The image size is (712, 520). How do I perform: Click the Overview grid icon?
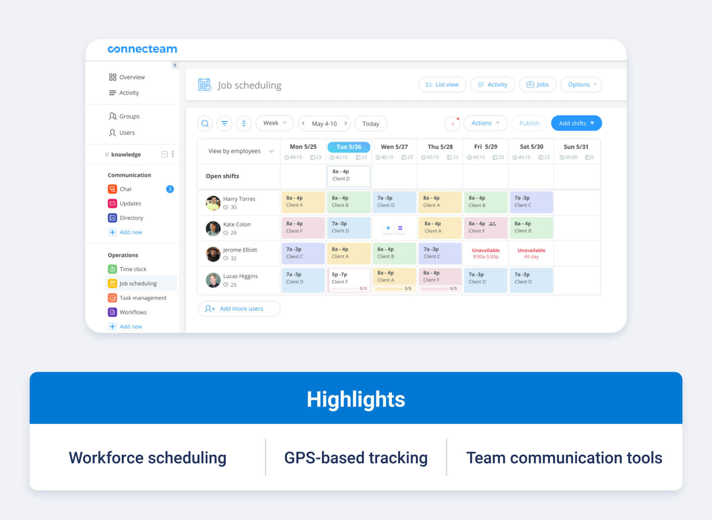click(112, 77)
